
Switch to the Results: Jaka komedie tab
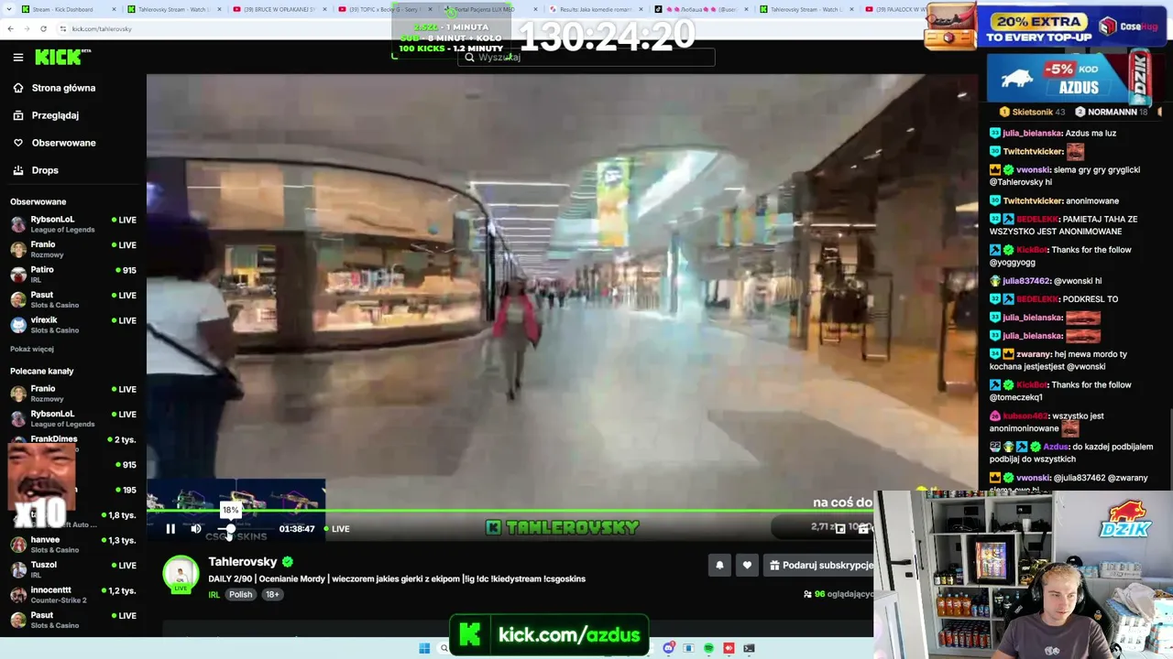(597, 9)
